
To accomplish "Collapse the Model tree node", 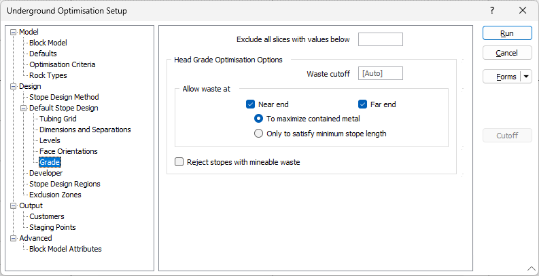I will (14, 32).
